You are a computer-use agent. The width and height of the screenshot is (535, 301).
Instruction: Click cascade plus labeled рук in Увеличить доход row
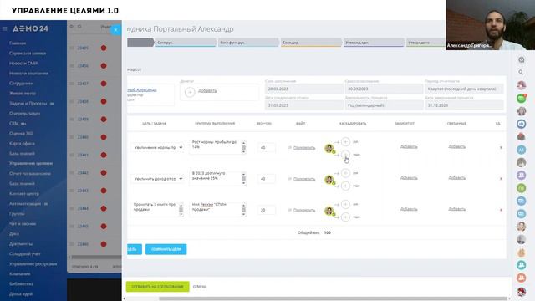(345, 173)
